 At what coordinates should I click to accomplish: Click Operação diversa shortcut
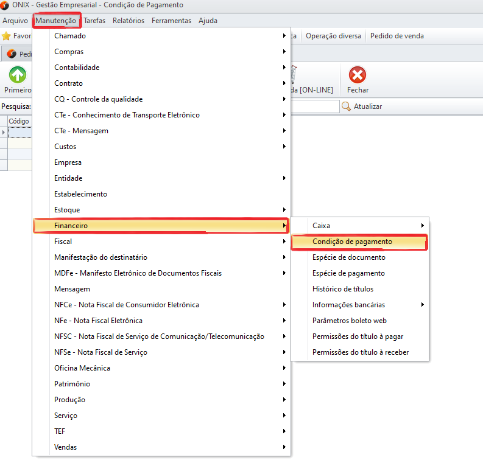[334, 36]
